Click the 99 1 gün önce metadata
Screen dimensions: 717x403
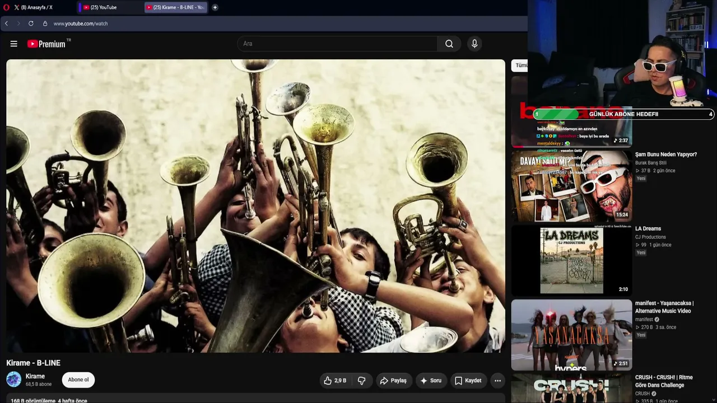point(653,245)
